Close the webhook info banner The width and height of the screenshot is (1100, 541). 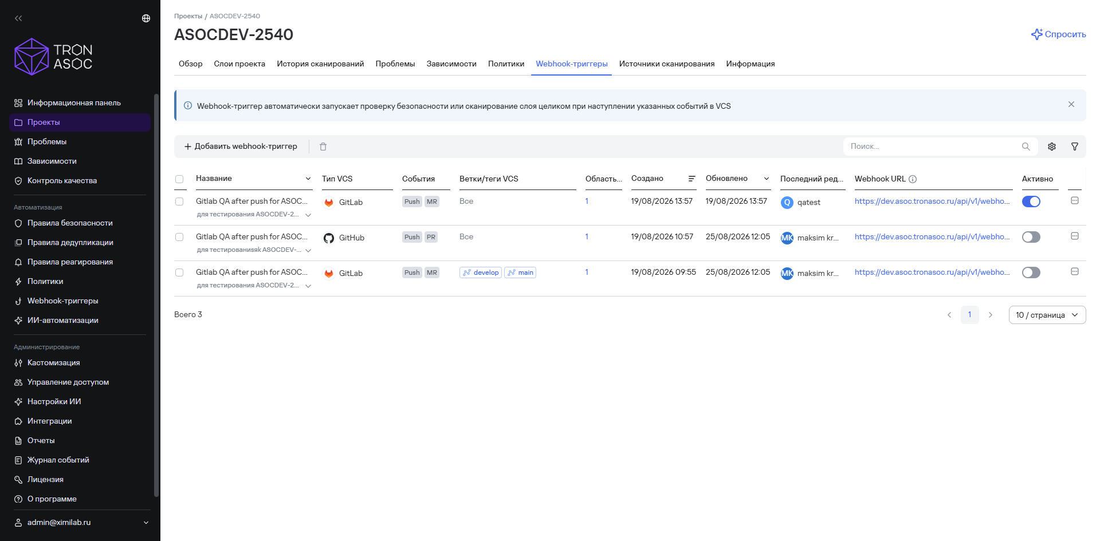(x=1071, y=104)
